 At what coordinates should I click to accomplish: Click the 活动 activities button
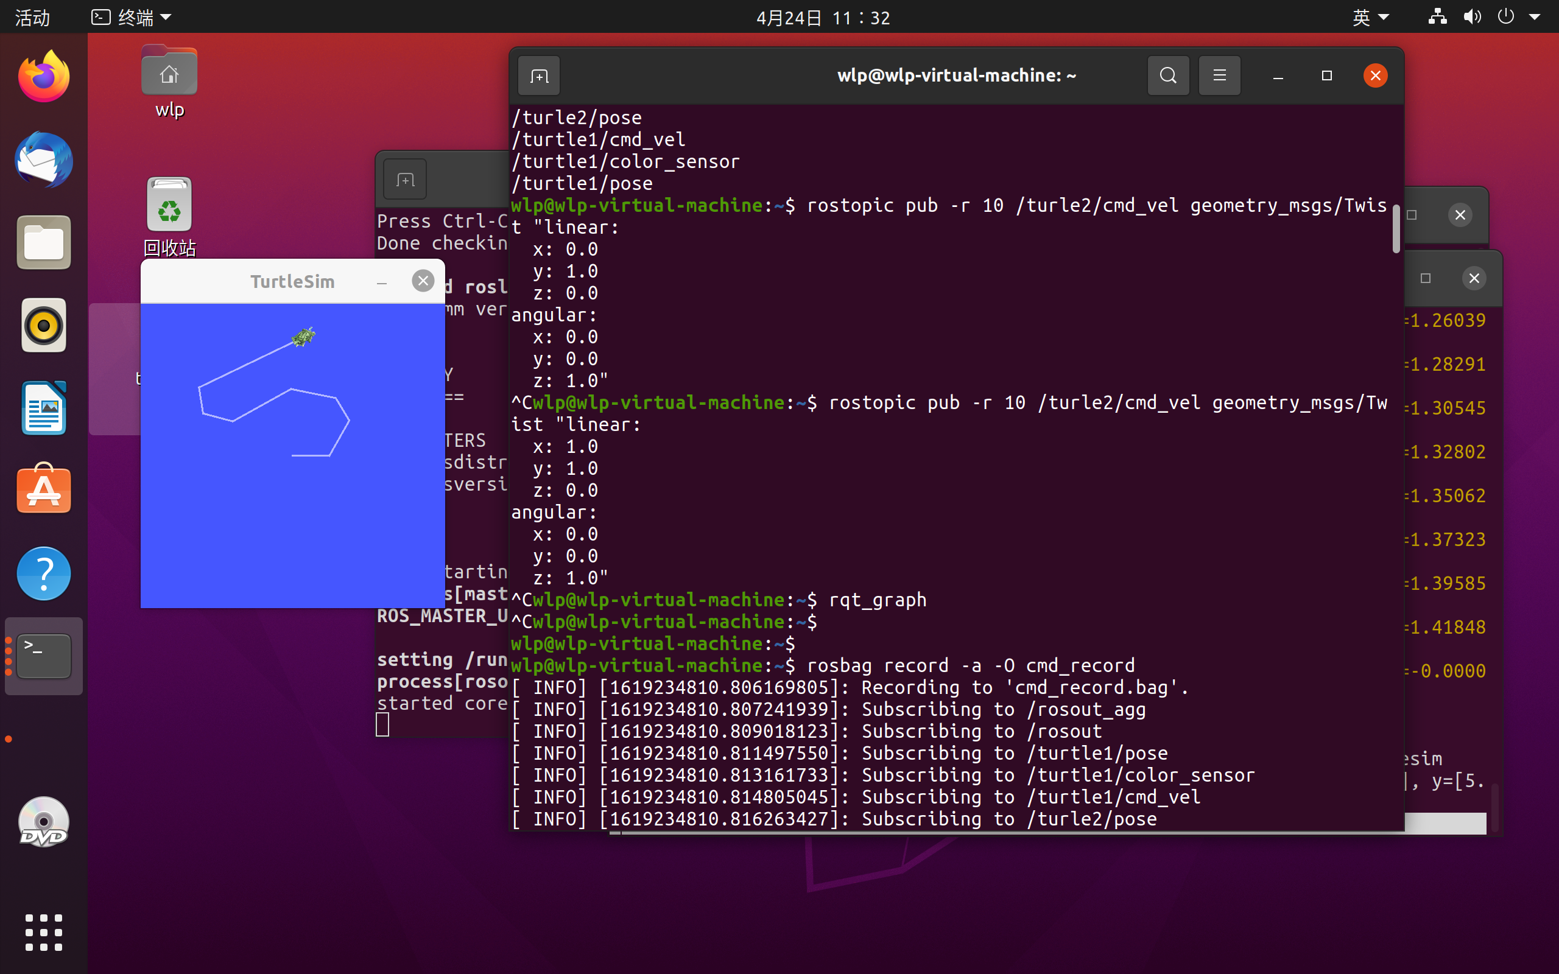pos(32,18)
